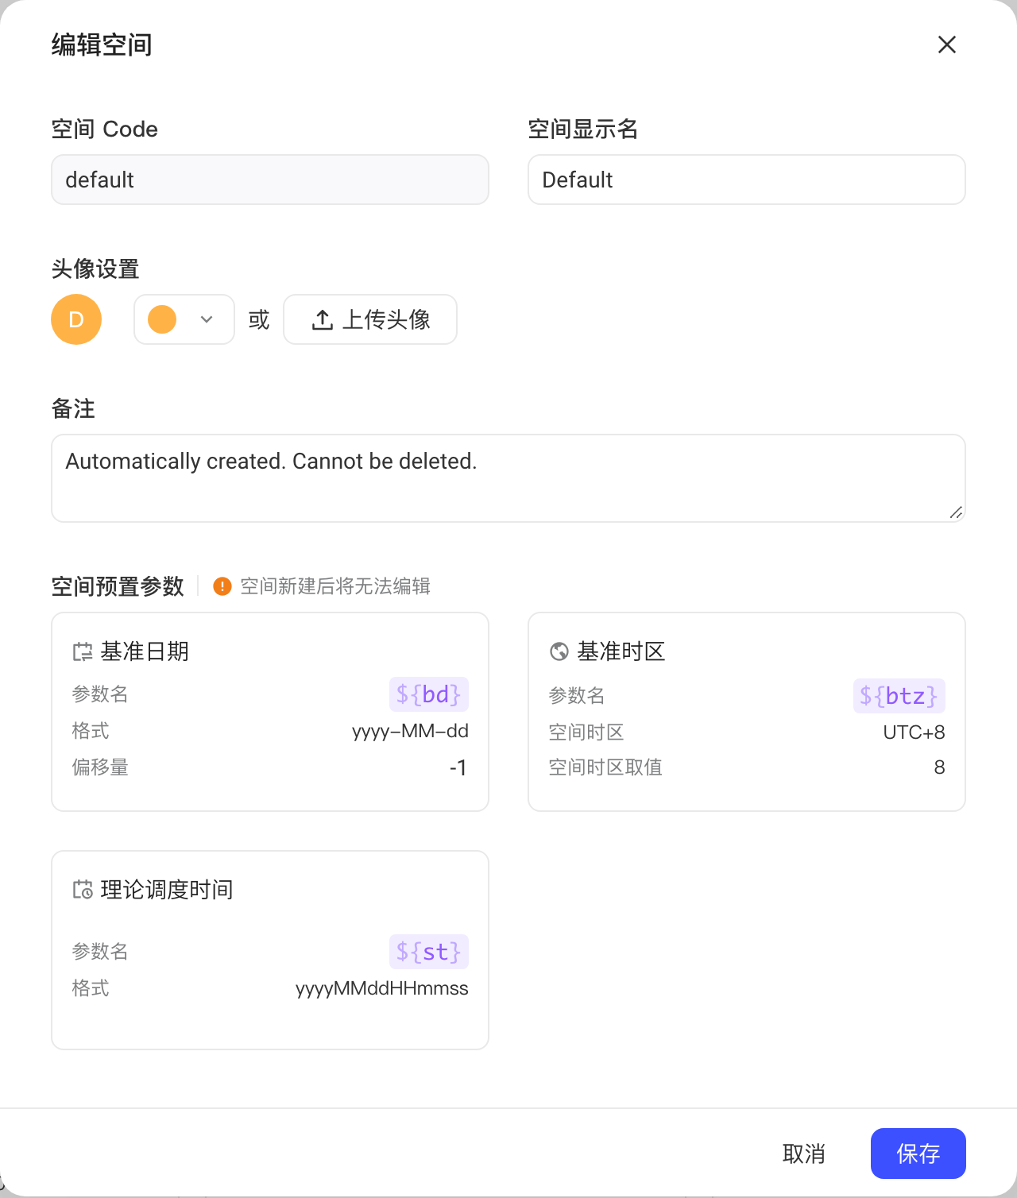Click the globe icon next to 基准时区

point(559,651)
